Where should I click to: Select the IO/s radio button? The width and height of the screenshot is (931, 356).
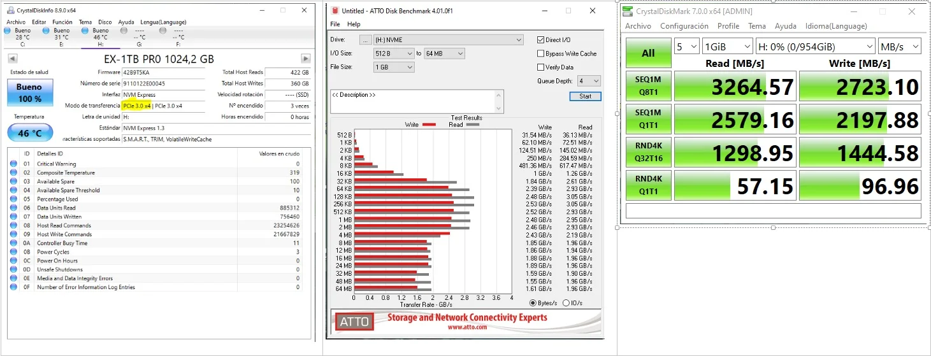[x=566, y=303]
